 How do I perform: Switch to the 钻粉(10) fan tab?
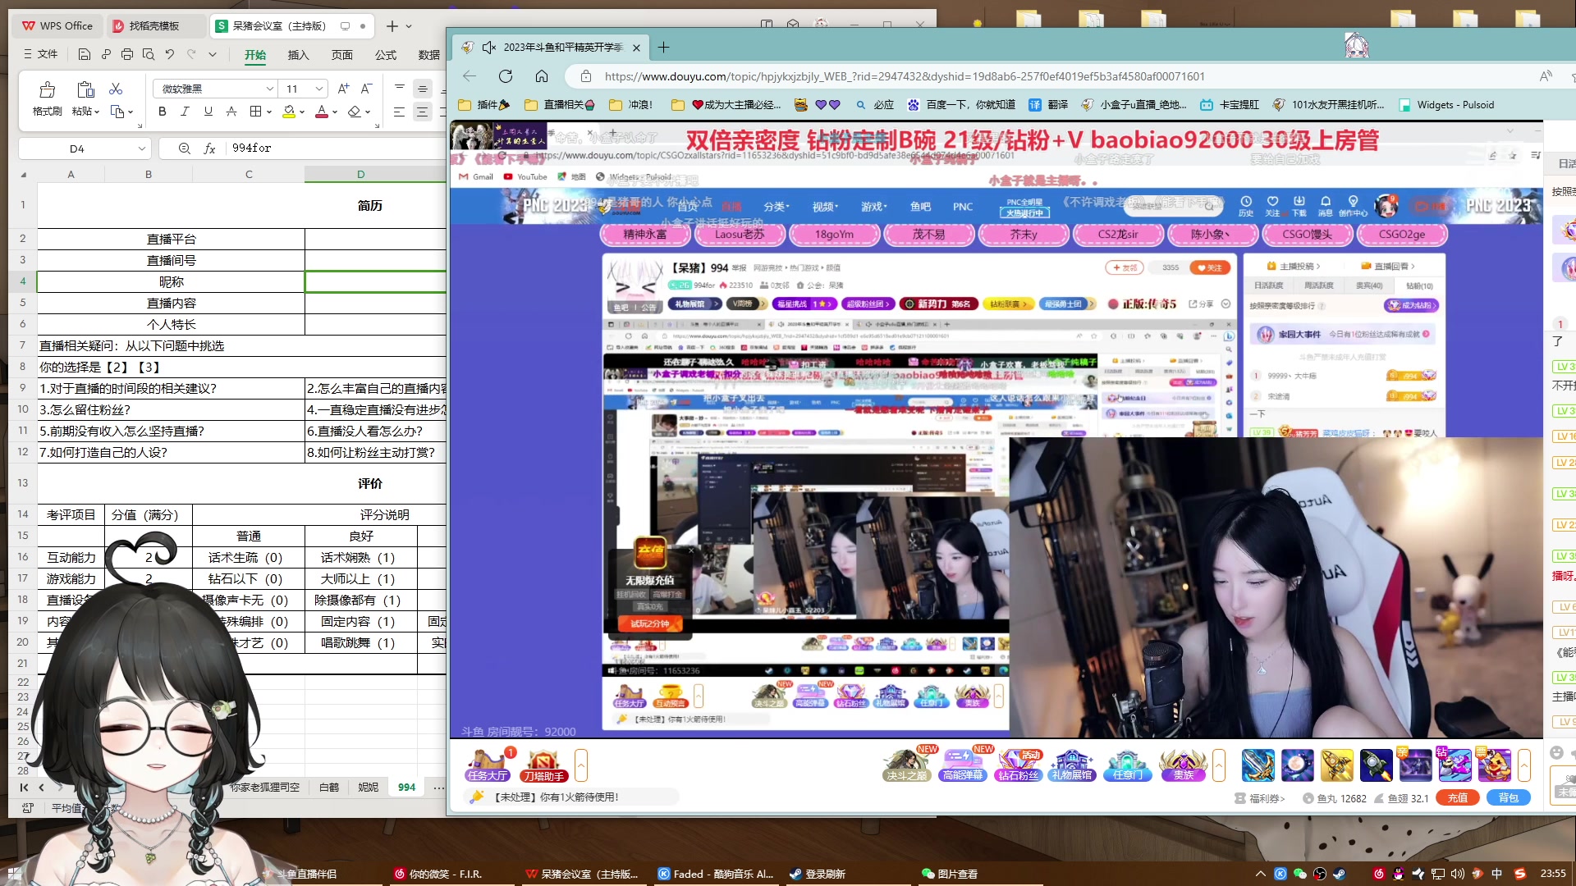(1418, 285)
